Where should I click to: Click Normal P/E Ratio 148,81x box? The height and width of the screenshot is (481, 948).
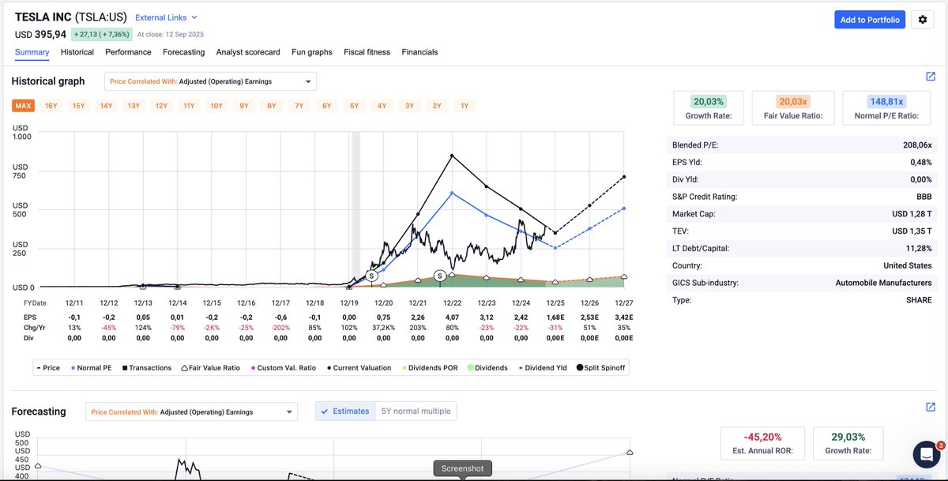point(886,108)
